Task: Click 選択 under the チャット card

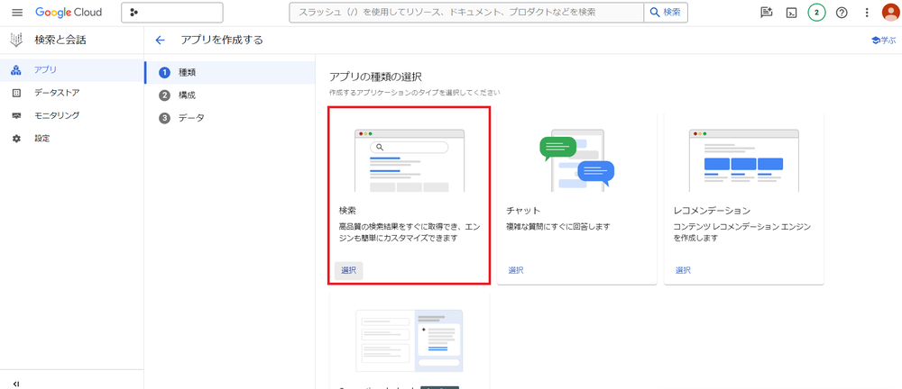Action: tap(516, 270)
